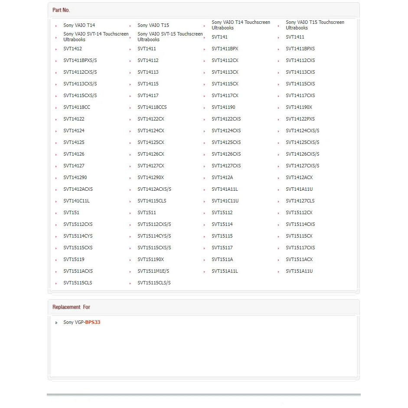Screen dimensions: 408x408
Task: Click the Sony VAIO T14 list entry
Action: click(x=79, y=26)
